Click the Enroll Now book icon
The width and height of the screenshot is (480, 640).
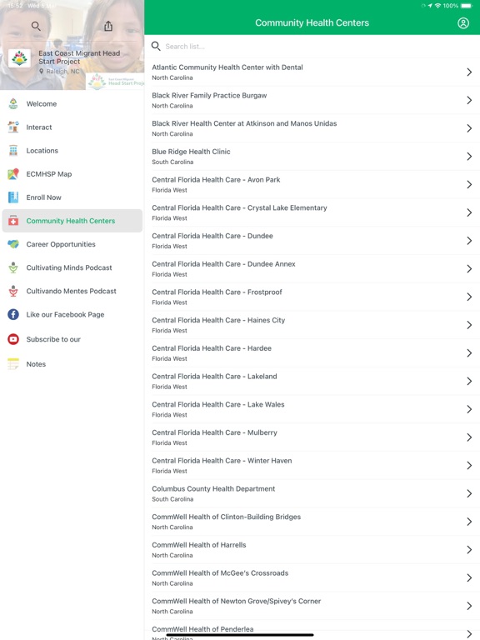[13, 197]
